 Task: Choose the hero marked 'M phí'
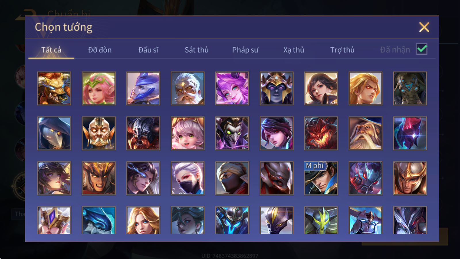point(321,178)
